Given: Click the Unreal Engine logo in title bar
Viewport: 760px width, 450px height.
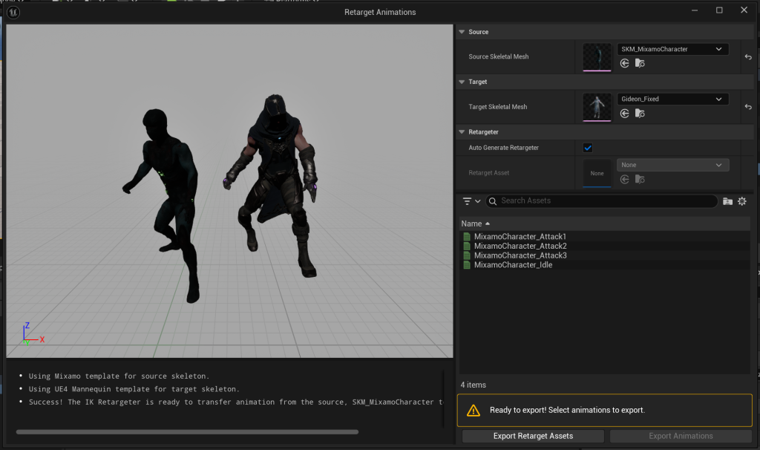Looking at the screenshot, I should (x=13, y=12).
